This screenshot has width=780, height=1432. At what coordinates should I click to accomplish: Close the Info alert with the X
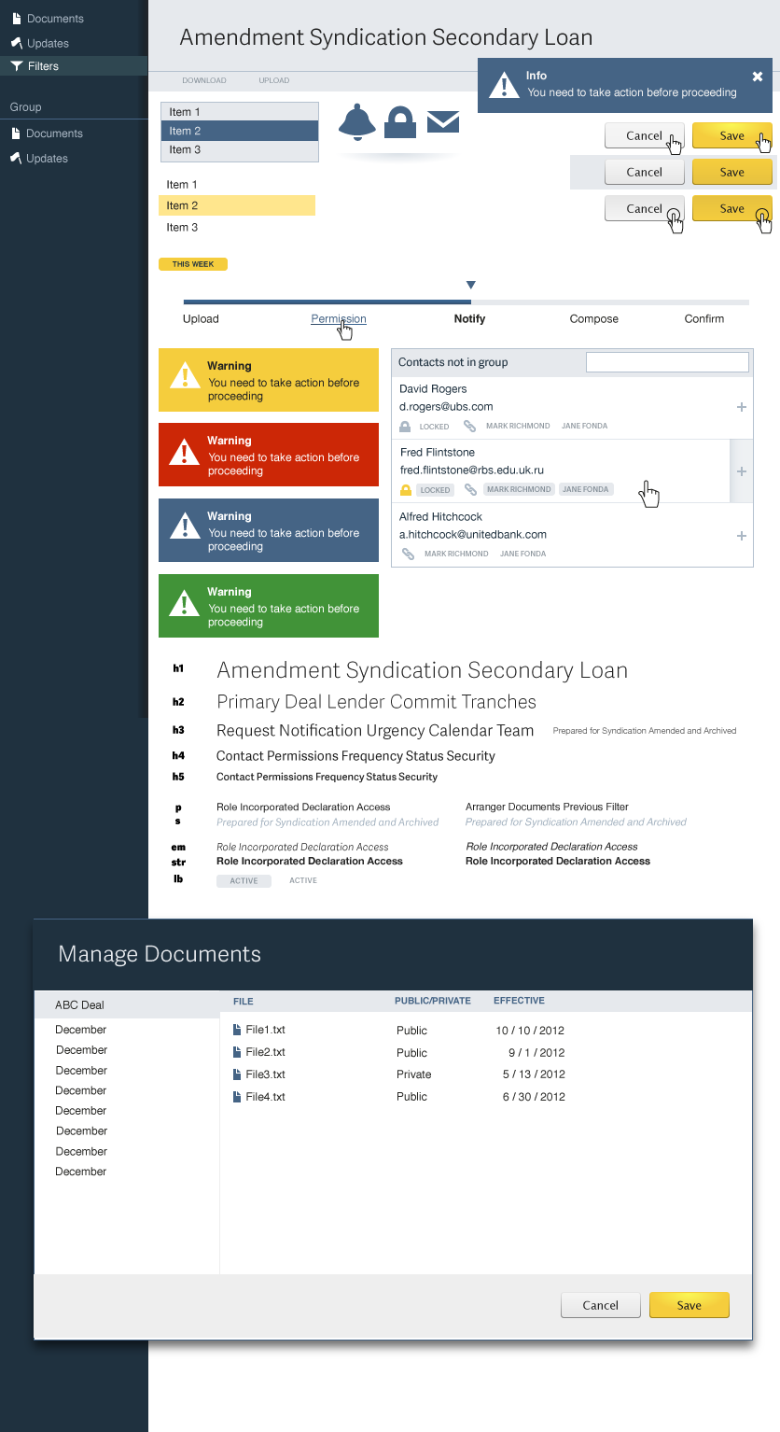click(758, 77)
